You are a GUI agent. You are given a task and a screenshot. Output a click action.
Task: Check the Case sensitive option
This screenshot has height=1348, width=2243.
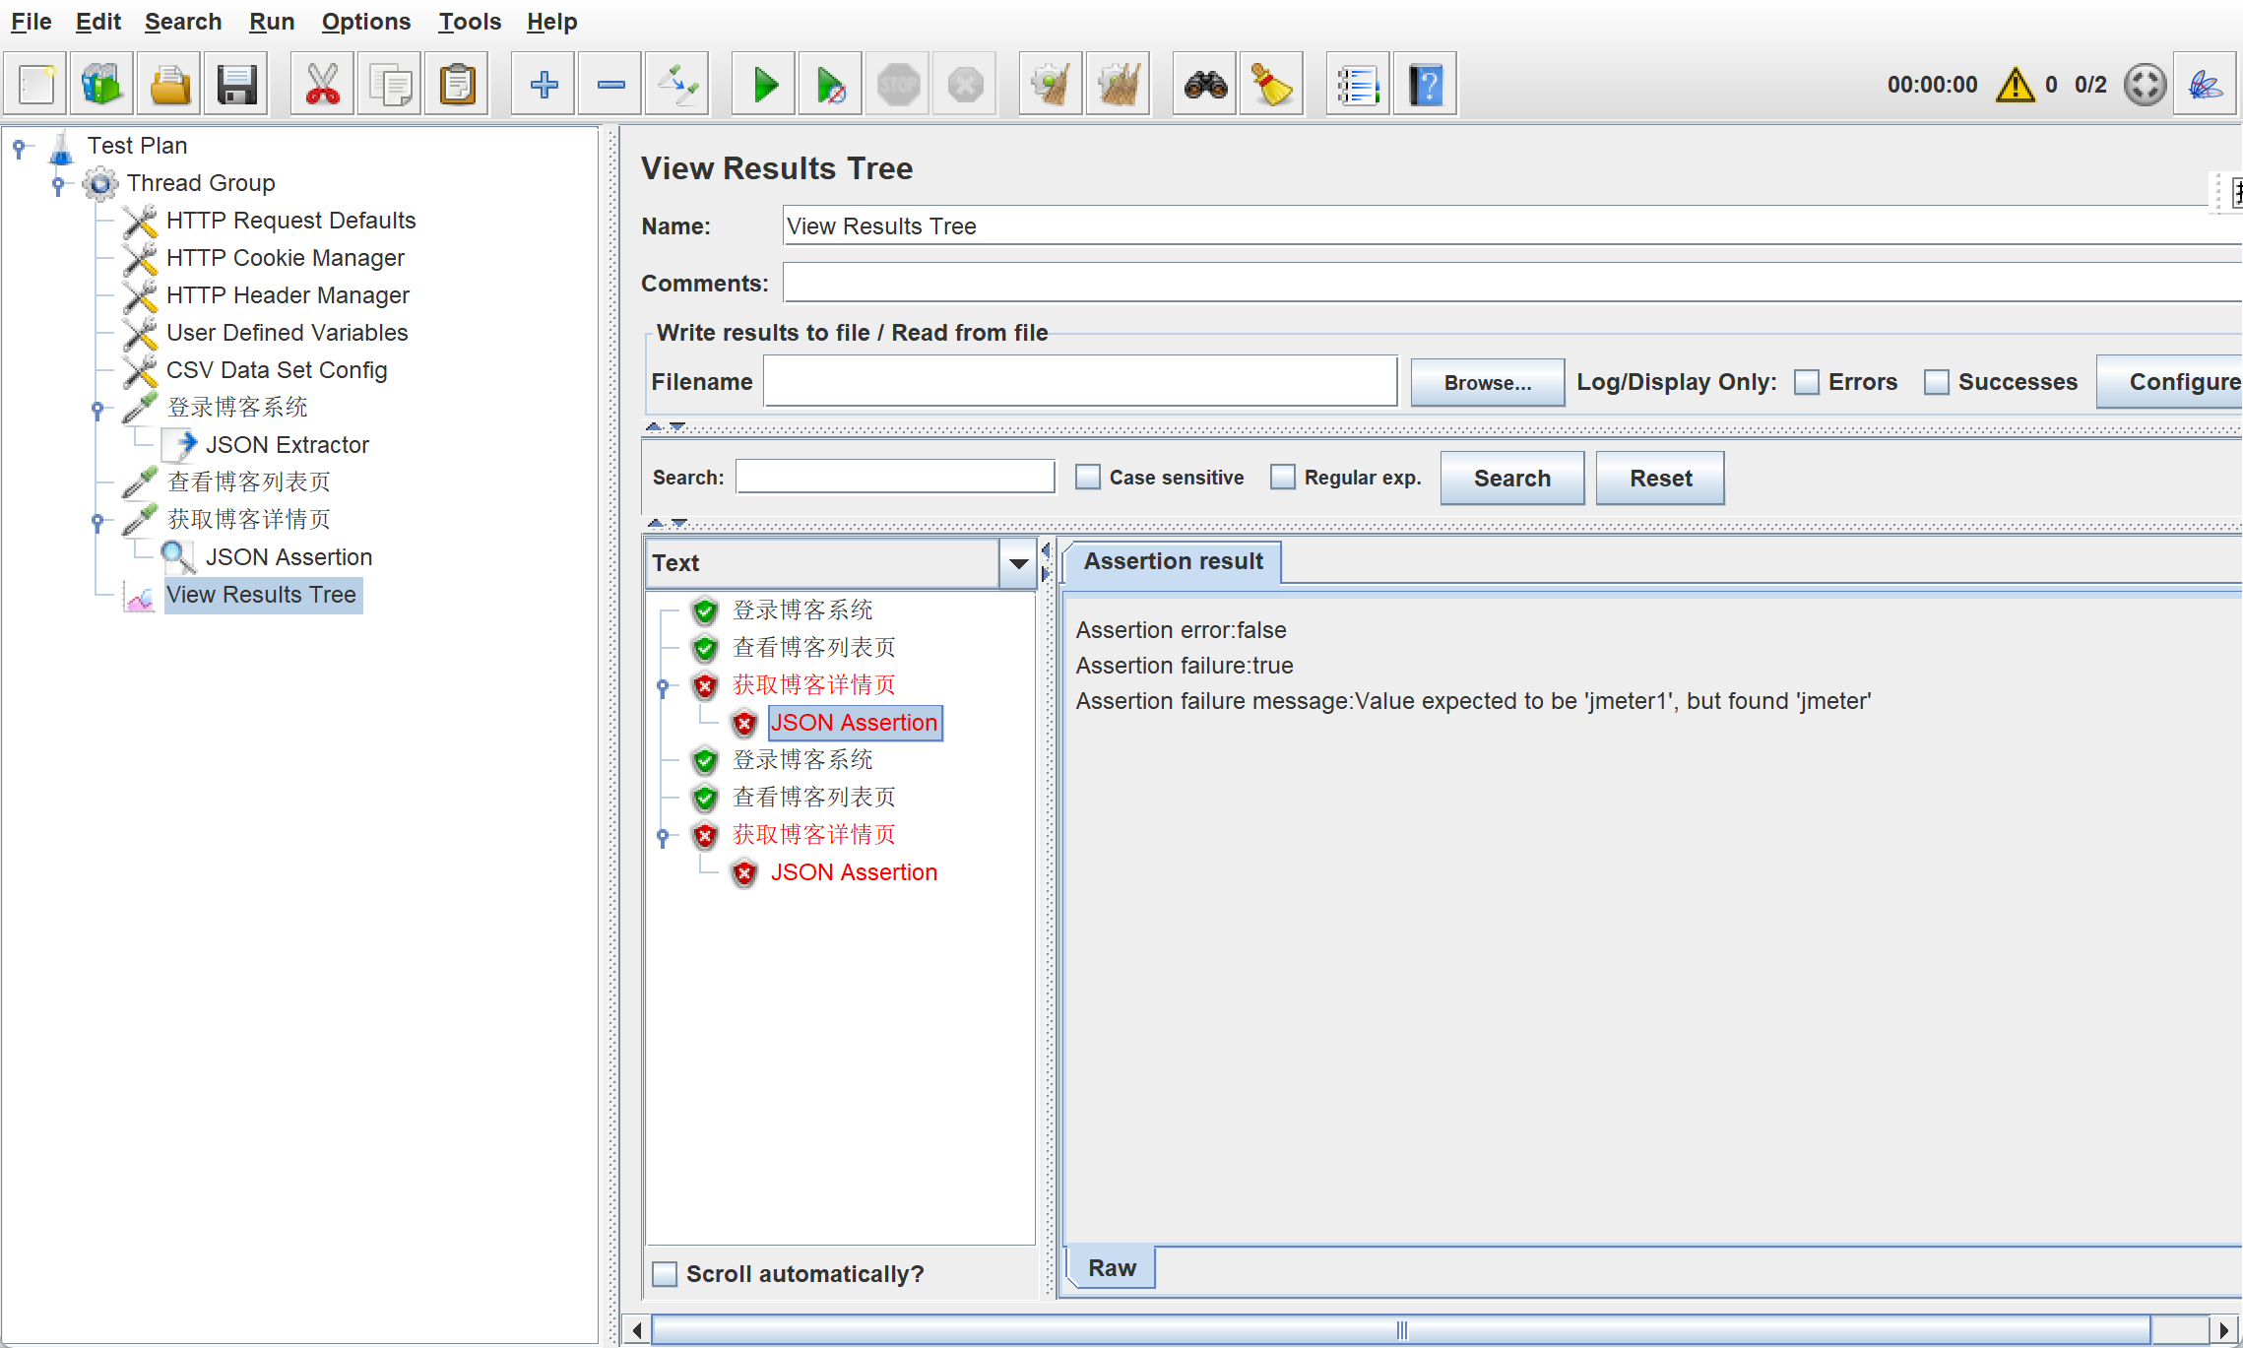point(1088,478)
